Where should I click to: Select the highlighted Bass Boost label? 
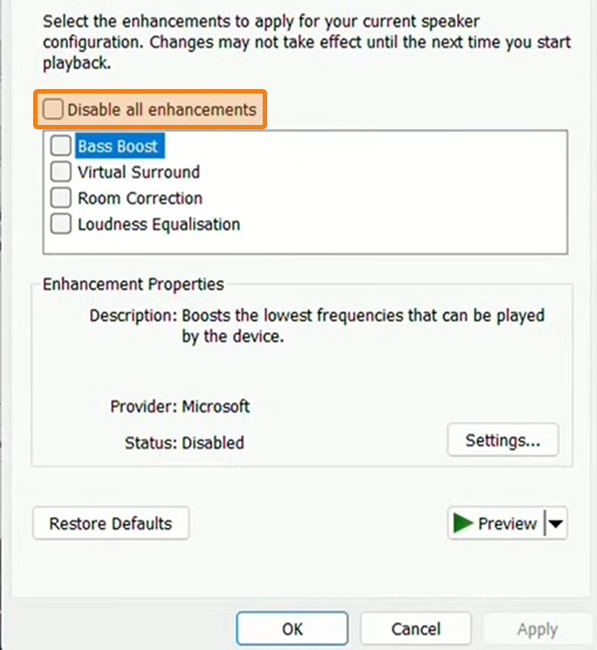[x=118, y=146]
